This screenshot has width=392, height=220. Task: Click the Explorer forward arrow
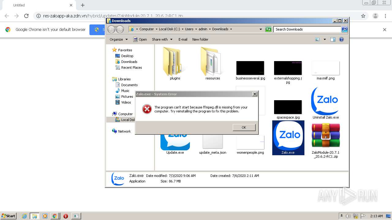coord(120,29)
